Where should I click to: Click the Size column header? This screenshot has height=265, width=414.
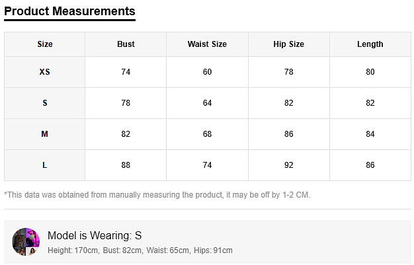[x=45, y=44]
